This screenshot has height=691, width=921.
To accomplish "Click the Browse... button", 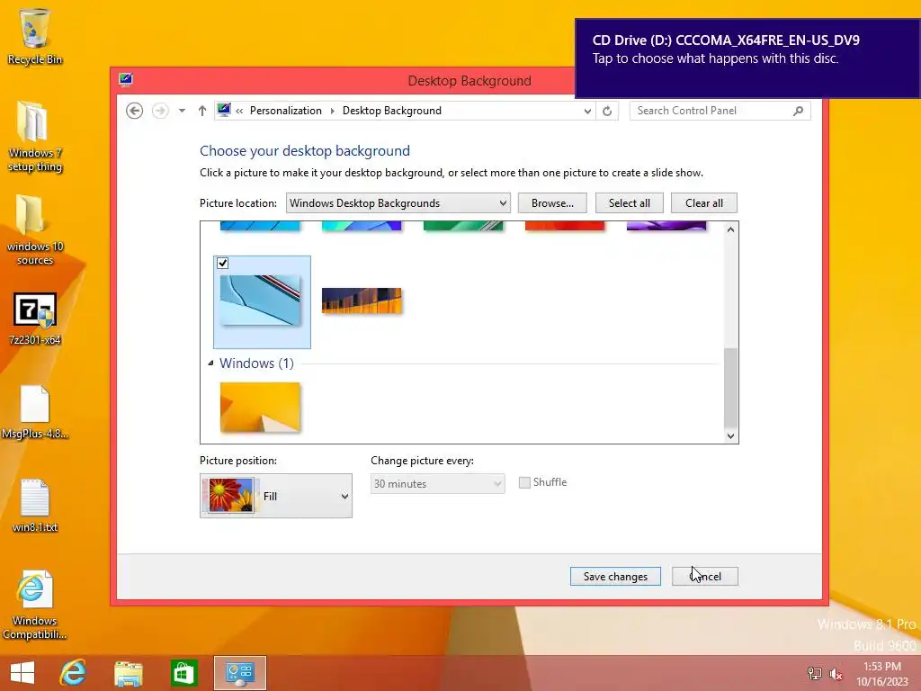I will click(x=552, y=203).
